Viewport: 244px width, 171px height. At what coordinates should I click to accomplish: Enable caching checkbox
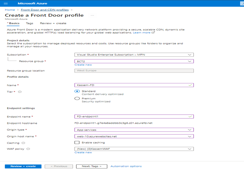77,142
